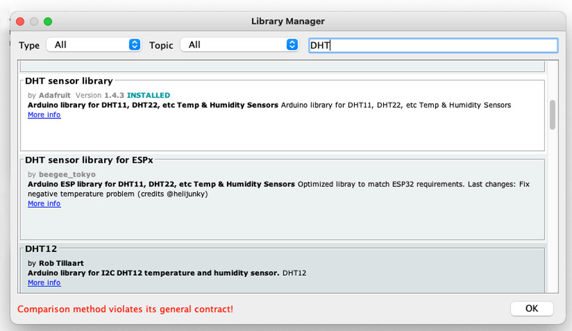
Task: Select the DHT sensor library title
Action: (69, 80)
